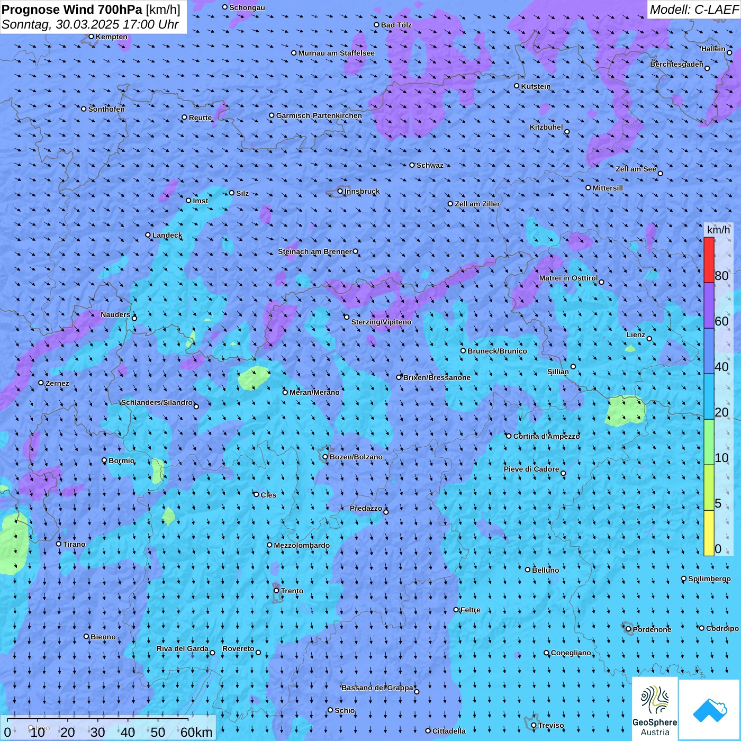Click the yellow 0 km/h legend color
Image resolution: width=741 pixels, height=741 pixels.
(x=709, y=533)
